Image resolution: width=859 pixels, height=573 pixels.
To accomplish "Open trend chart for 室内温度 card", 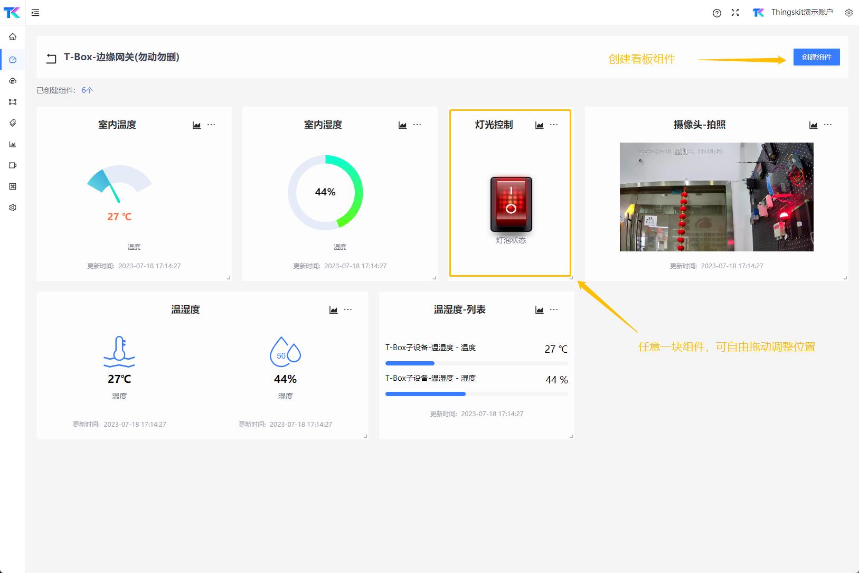I will click(x=196, y=125).
